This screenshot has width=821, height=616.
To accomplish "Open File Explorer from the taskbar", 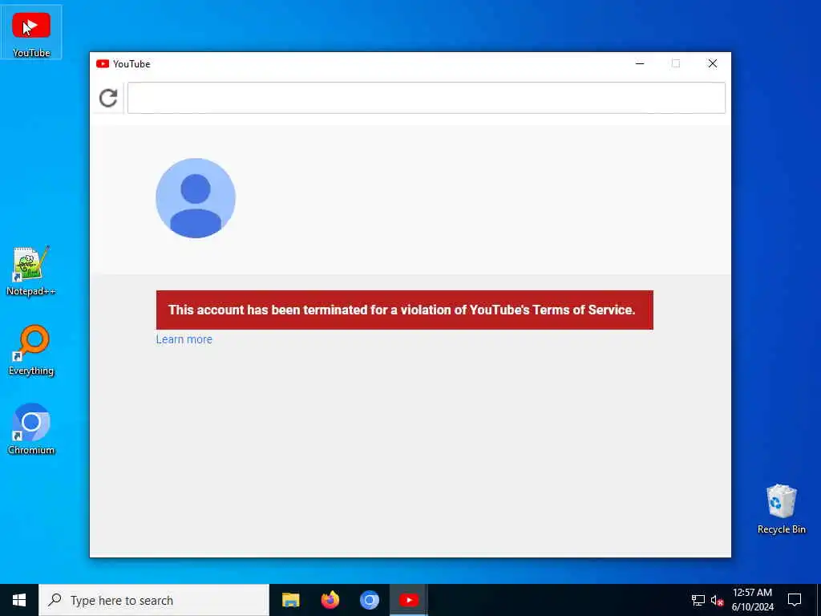I will (x=290, y=600).
